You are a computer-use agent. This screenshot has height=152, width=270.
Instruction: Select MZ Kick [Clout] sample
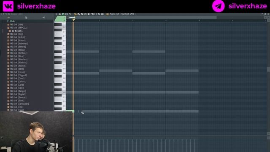click(16, 79)
